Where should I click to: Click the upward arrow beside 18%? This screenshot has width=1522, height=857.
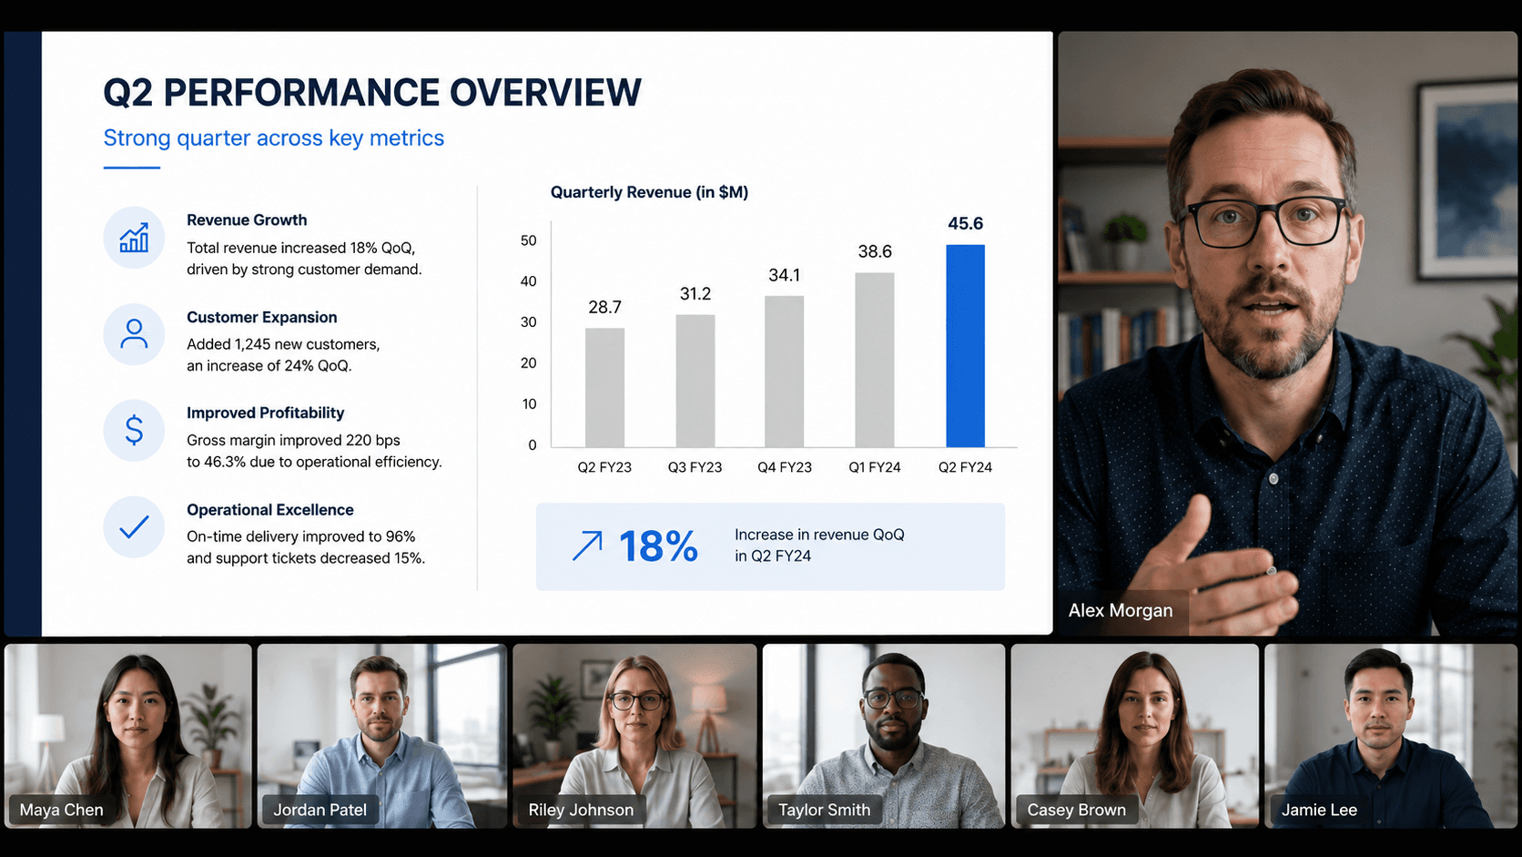pyautogui.click(x=587, y=546)
